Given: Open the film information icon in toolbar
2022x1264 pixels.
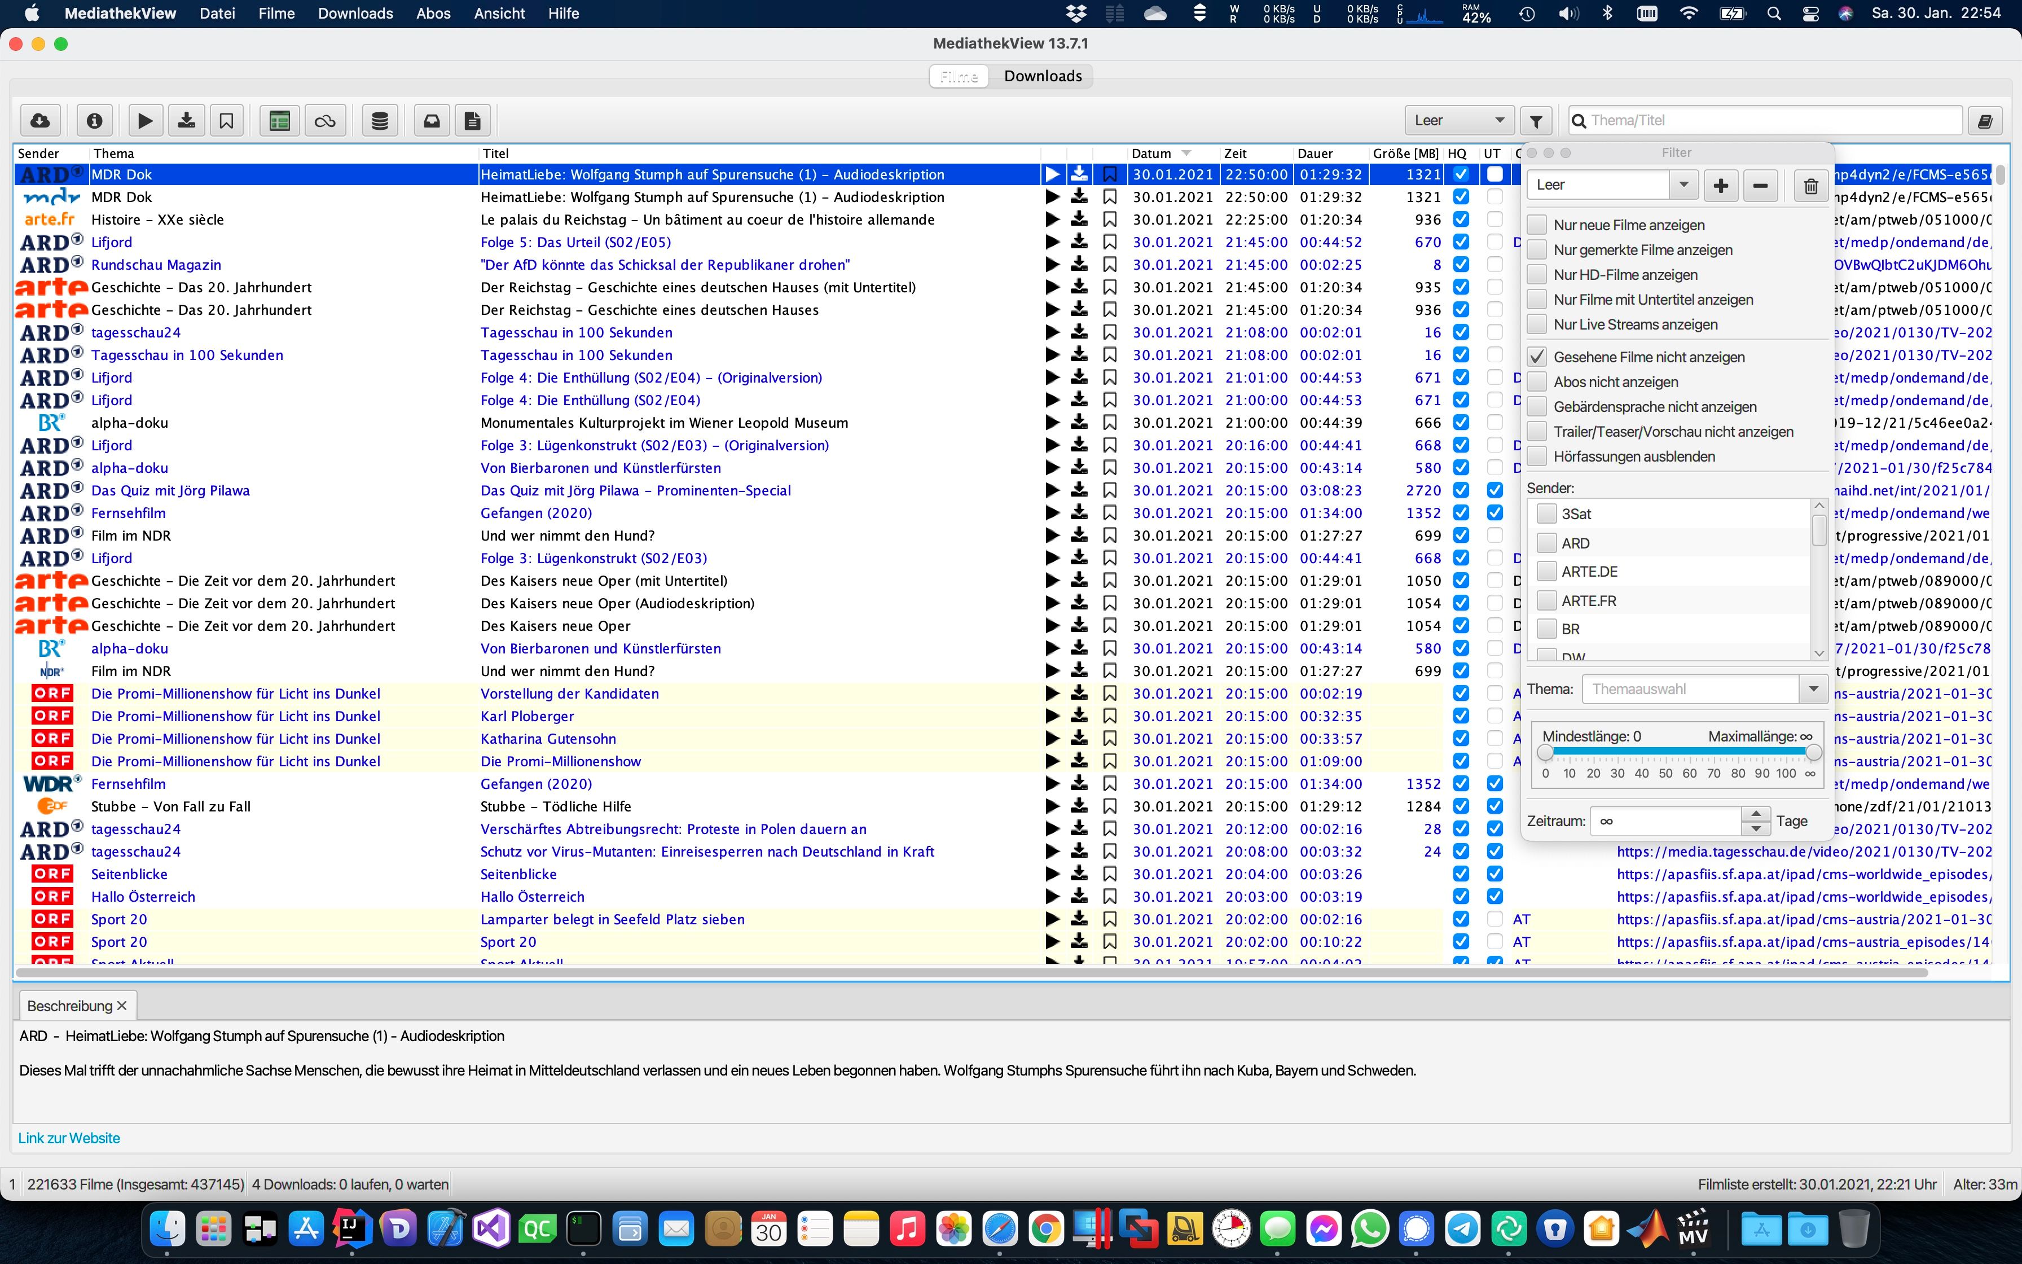Looking at the screenshot, I should [x=94, y=121].
